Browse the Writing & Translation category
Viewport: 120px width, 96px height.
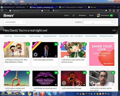click(106, 36)
